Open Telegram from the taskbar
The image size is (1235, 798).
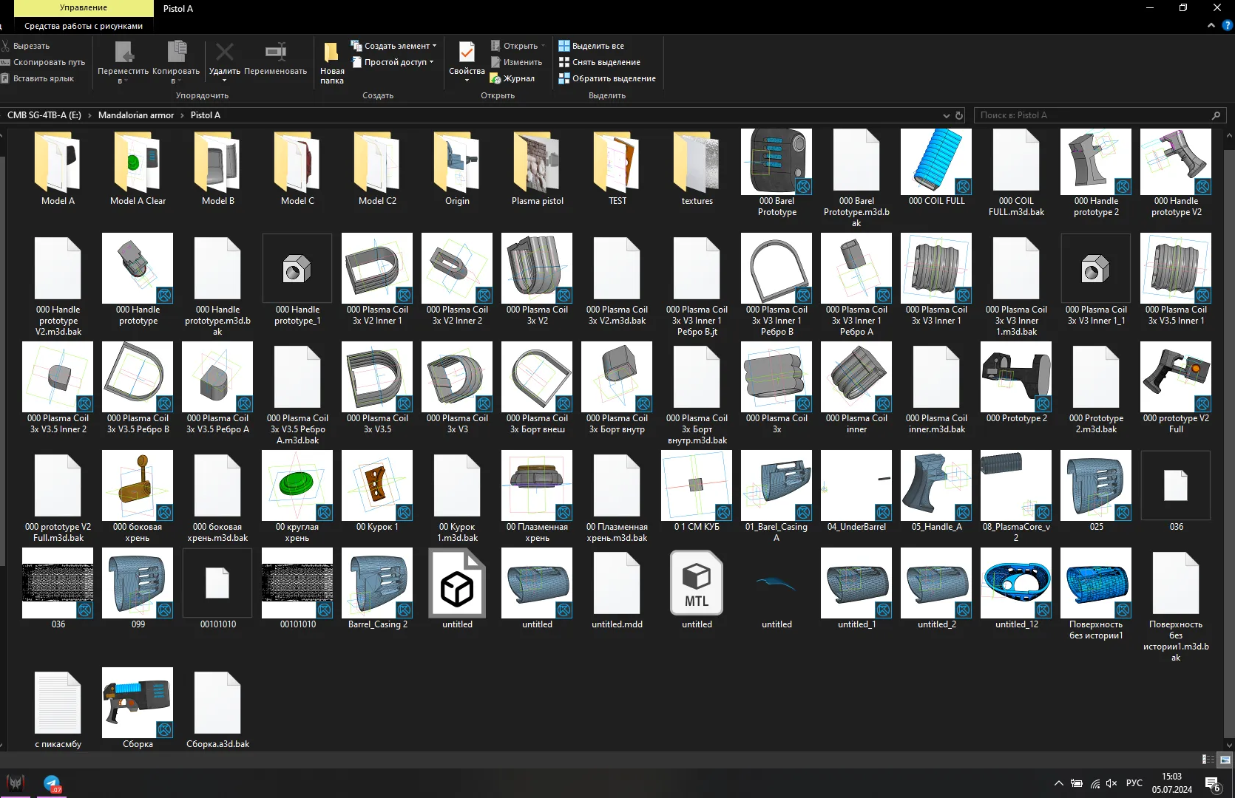point(52,783)
